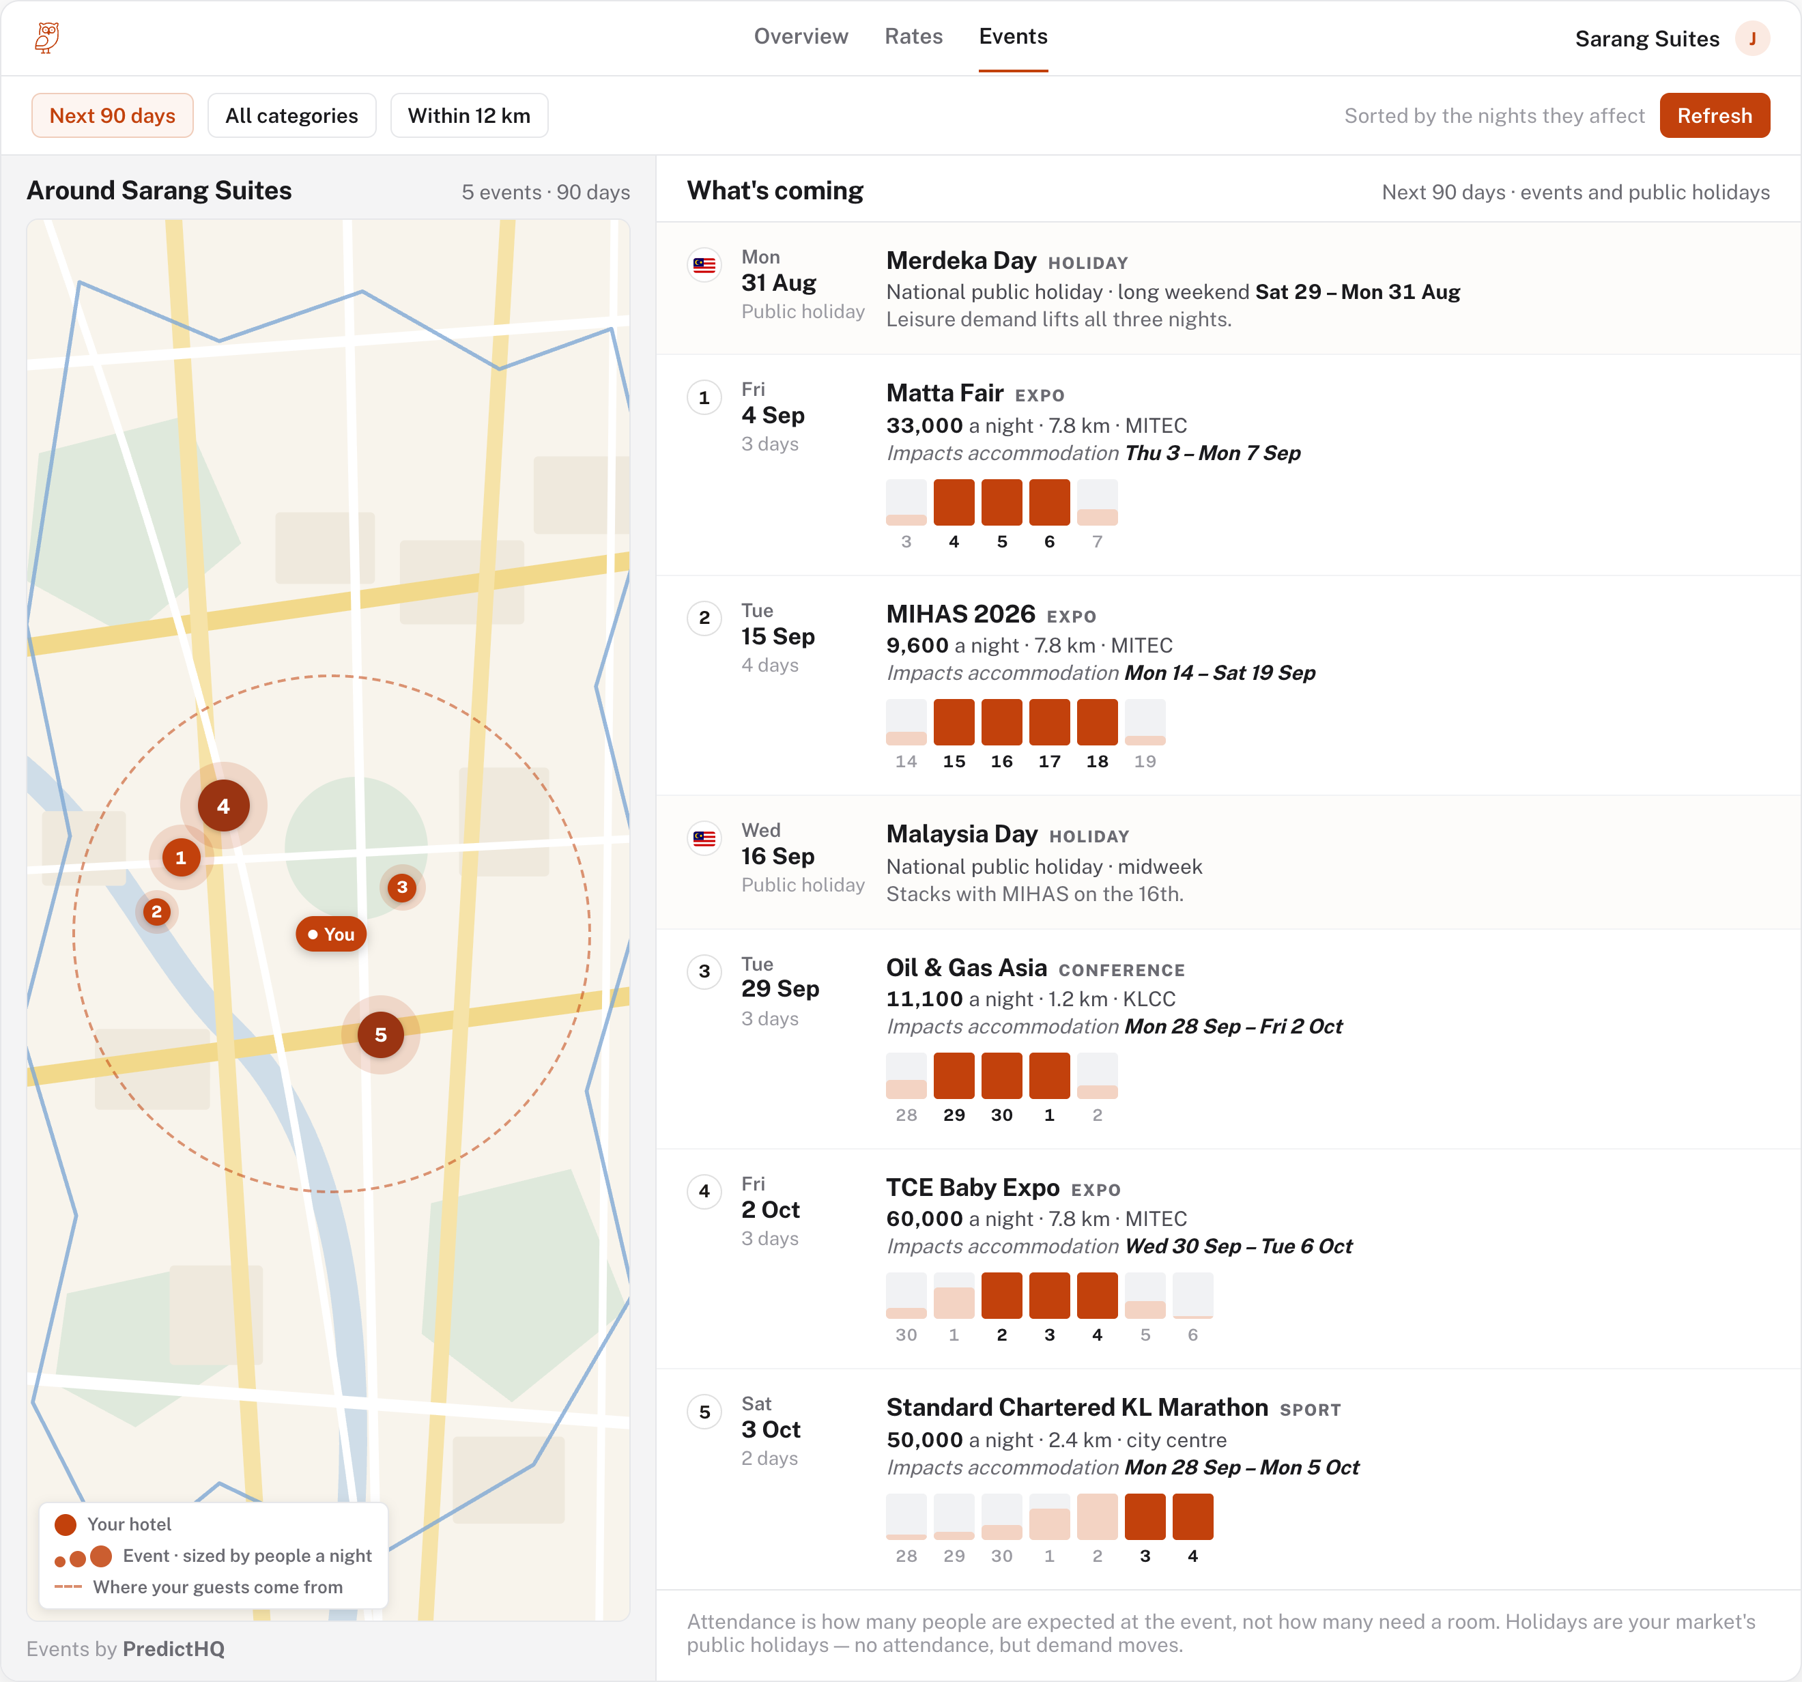1802x1682 pixels.
Task: Select the KL Marathon night 3 bar
Action: click(1145, 1516)
